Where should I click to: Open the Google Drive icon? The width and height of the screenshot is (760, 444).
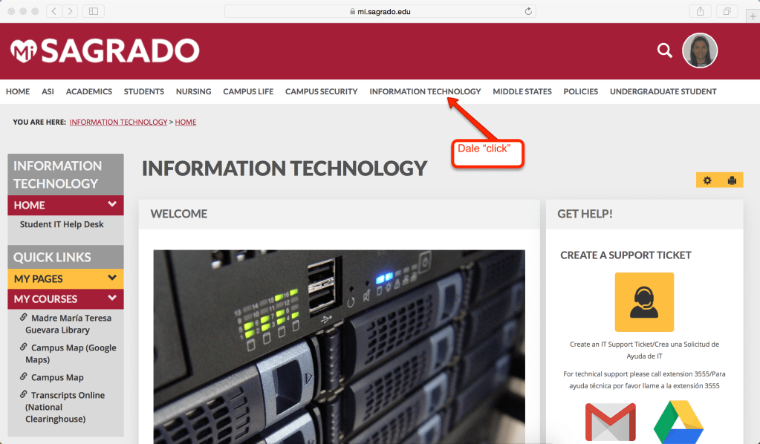678,422
